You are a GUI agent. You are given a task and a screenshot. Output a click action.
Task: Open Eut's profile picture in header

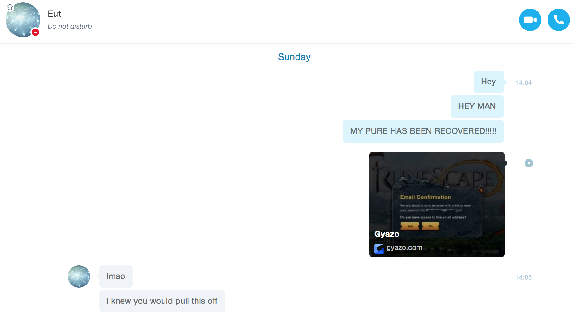(23, 20)
